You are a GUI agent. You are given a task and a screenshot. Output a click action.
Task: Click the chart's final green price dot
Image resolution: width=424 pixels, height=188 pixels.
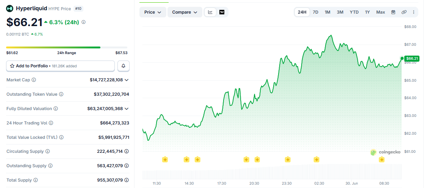[402, 58]
